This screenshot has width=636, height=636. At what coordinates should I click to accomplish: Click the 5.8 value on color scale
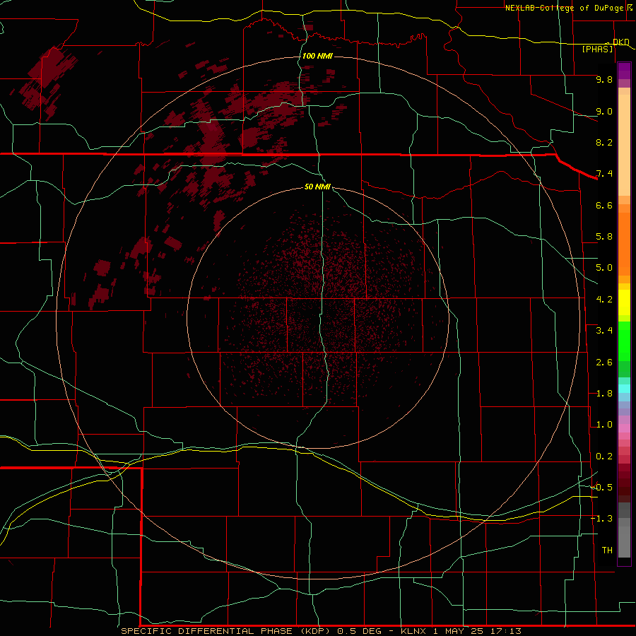point(604,237)
